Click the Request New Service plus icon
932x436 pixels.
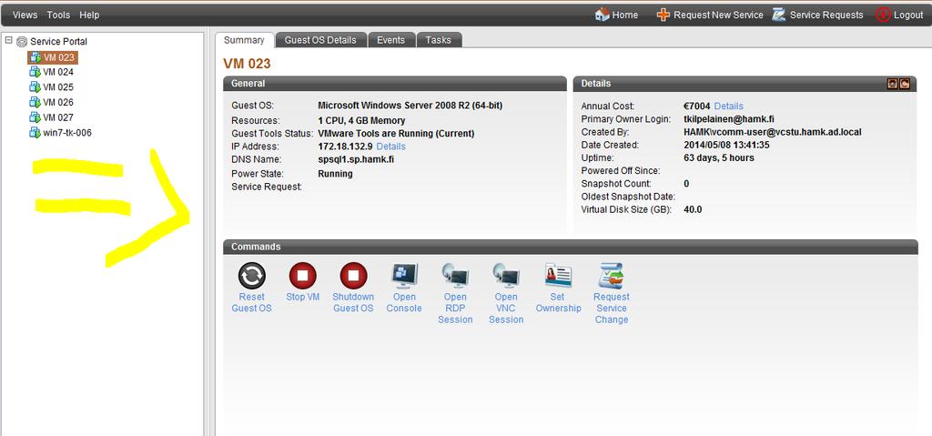click(x=664, y=15)
